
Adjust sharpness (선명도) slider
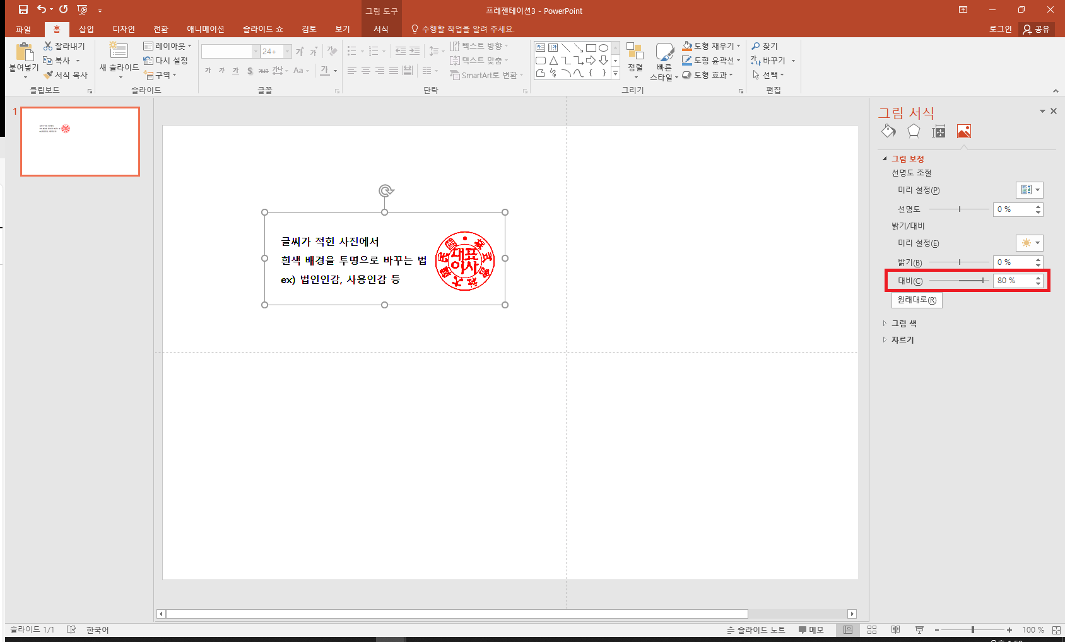click(x=959, y=209)
